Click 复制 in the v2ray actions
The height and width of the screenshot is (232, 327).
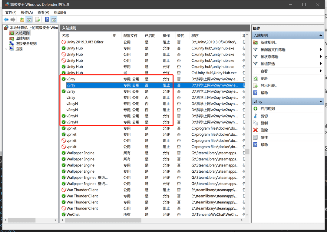[264, 123]
